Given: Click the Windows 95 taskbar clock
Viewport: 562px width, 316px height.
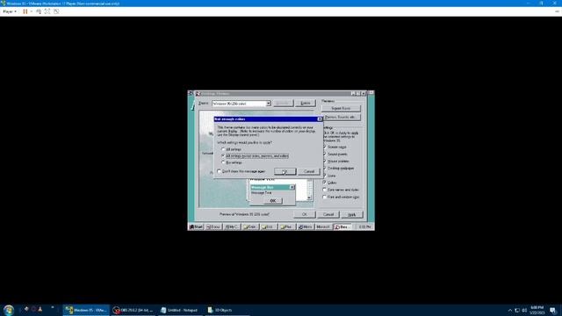Looking at the screenshot, I should click(365, 226).
